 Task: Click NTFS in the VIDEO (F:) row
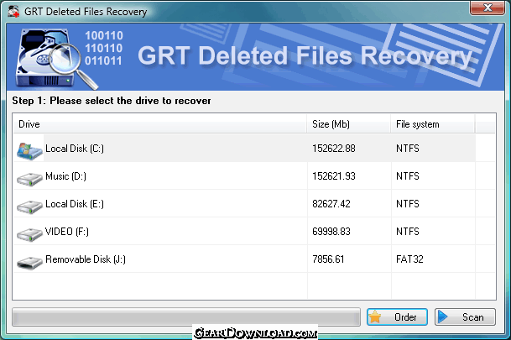click(408, 232)
